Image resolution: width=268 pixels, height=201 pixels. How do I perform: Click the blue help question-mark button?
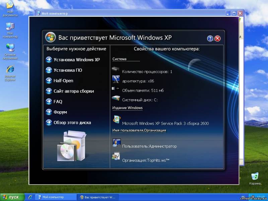tap(210, 39)
